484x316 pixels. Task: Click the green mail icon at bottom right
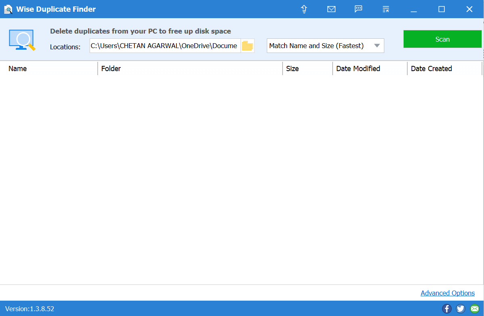click(474, 308)
